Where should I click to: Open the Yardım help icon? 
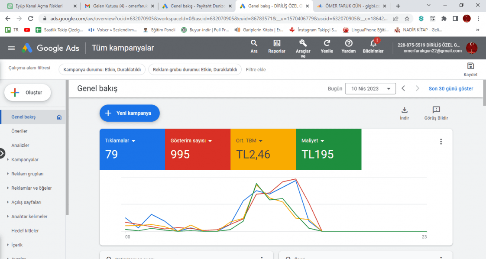(x=348, y=46)
